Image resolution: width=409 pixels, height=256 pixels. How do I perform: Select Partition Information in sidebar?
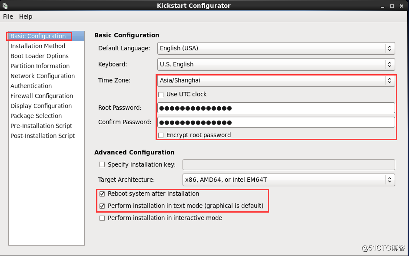pyautogui.click(x=47, y=66)
